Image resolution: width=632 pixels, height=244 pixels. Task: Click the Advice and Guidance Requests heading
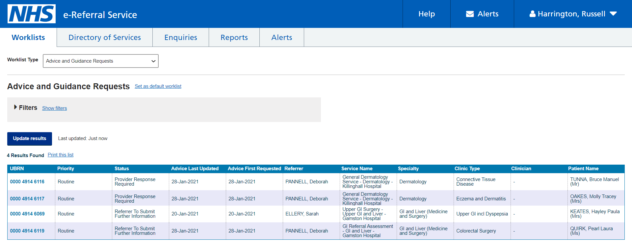tap(68, 86)
